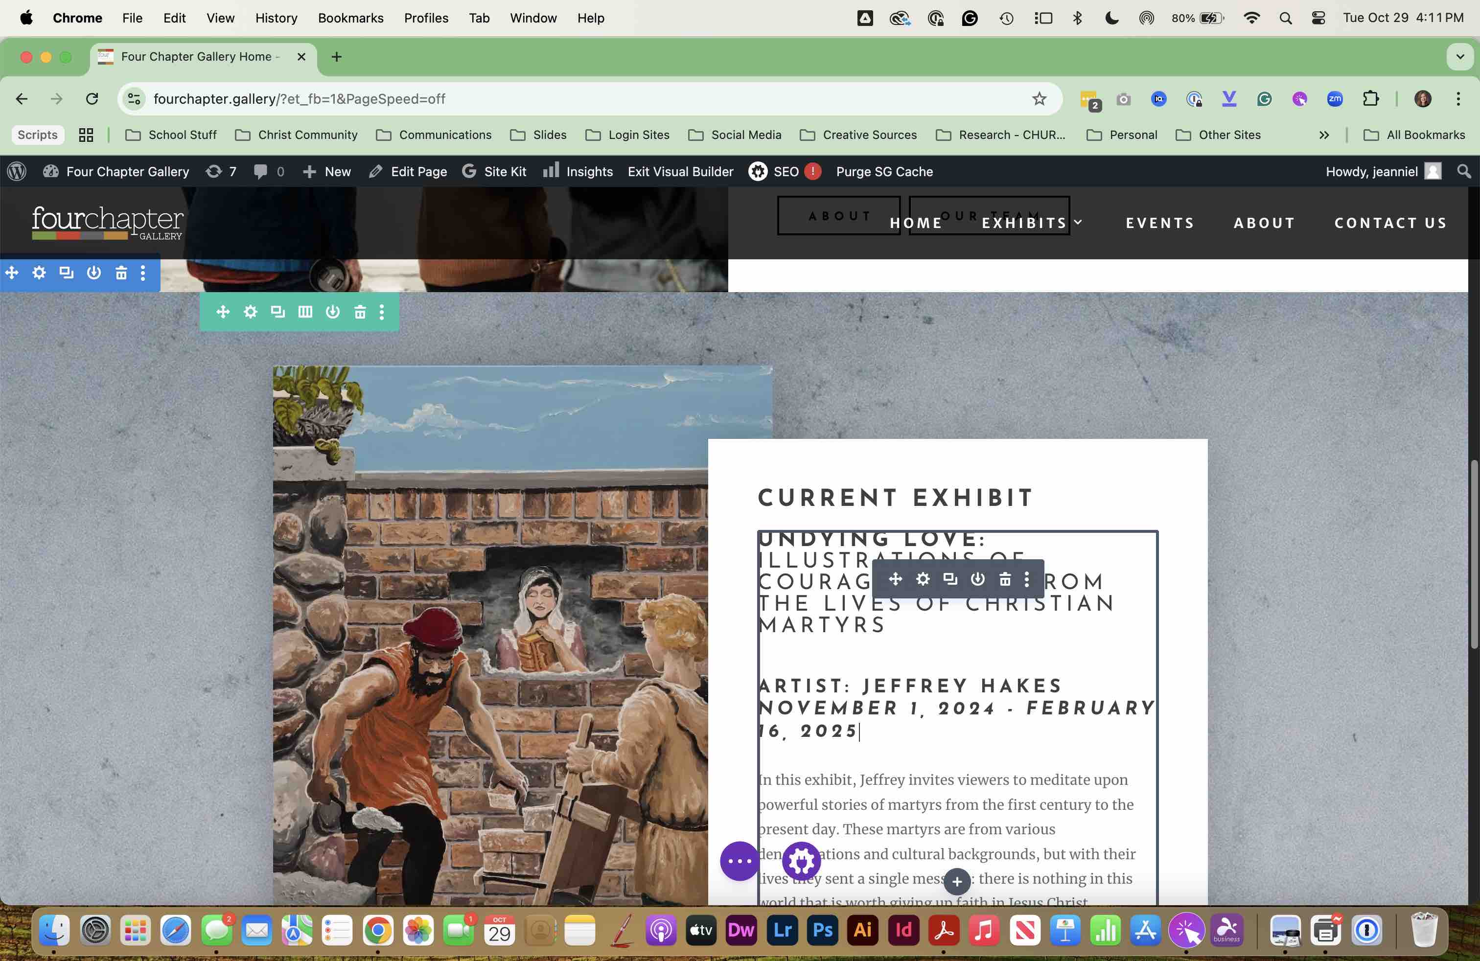The width and height of the screenshot is (1480, 961).
Task: Show hidden bookmarks with double chevron
Action: (1324, 135)
